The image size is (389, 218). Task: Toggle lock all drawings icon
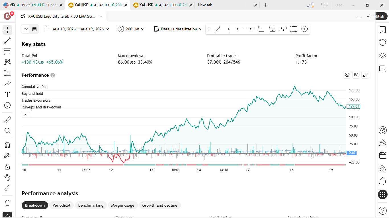pos(7,167)
